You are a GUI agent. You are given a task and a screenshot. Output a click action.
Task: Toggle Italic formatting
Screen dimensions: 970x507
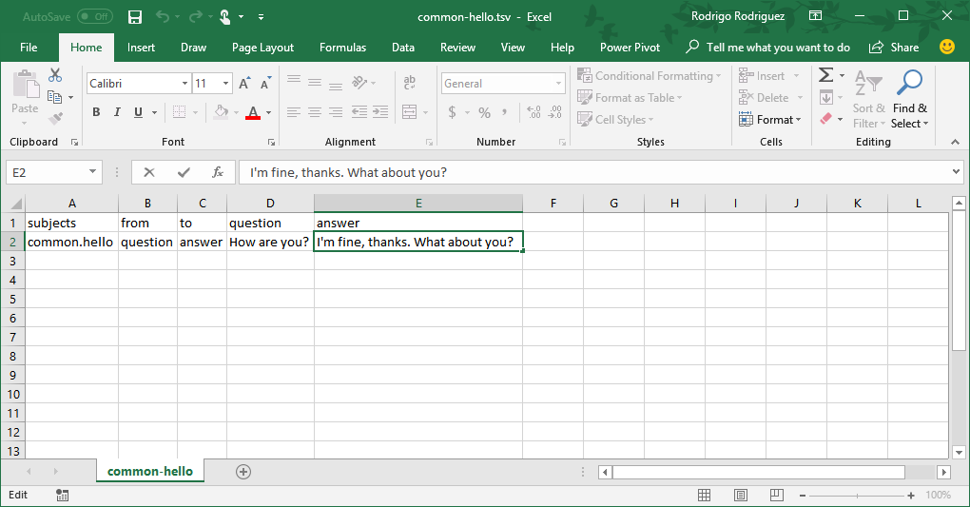coord(117,112)
